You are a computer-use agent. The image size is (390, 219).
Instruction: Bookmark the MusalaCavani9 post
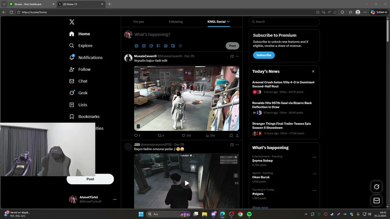point(231,135)
